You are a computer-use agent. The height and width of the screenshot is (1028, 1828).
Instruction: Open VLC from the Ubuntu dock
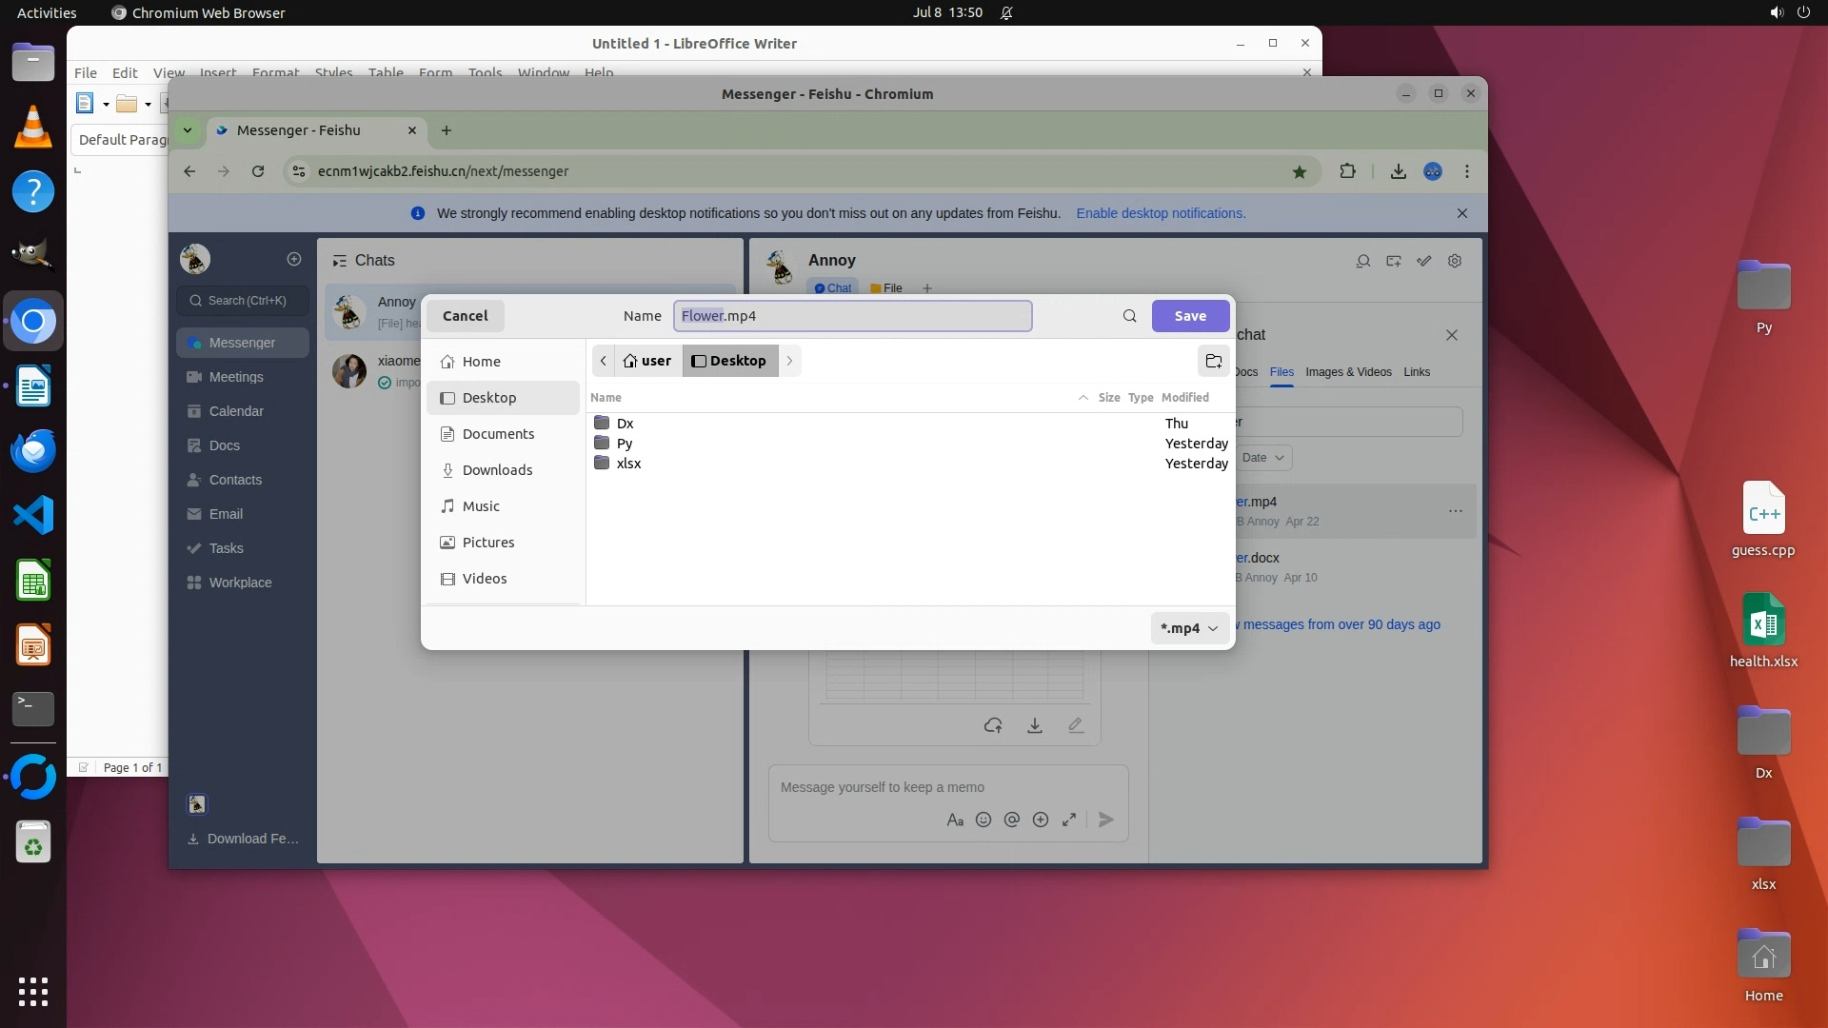point(33,128)
